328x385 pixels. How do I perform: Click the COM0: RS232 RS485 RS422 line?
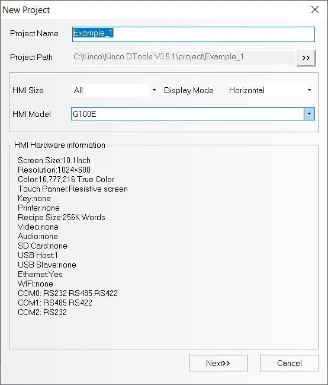(x=68, y=293)
